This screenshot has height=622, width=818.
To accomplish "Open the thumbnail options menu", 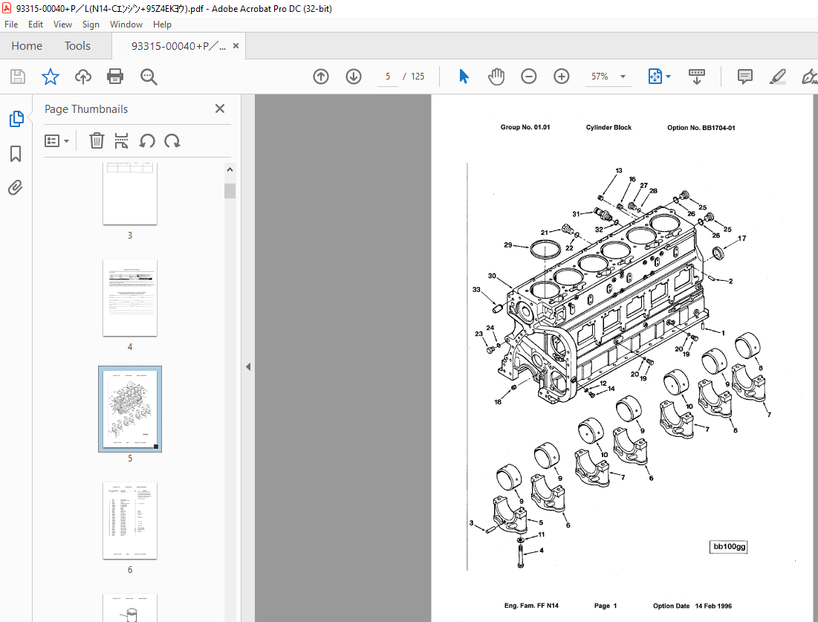I will coord(57,140).
